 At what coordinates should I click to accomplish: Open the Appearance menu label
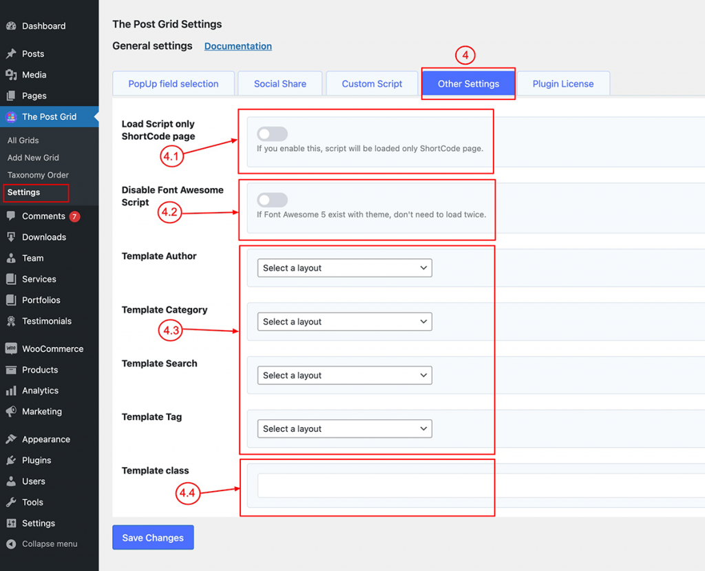[46, 439]
